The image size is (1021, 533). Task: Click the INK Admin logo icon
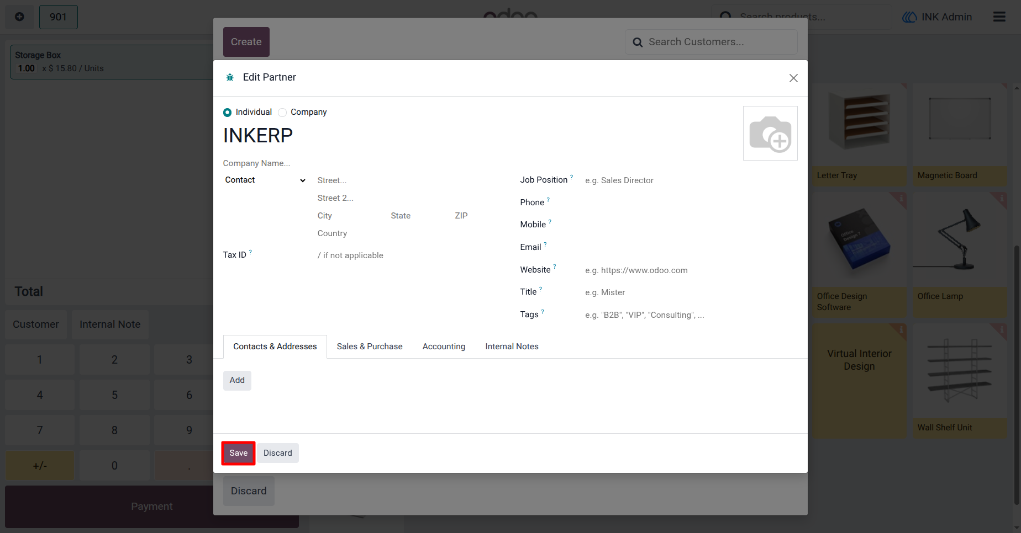click(909, 17)
